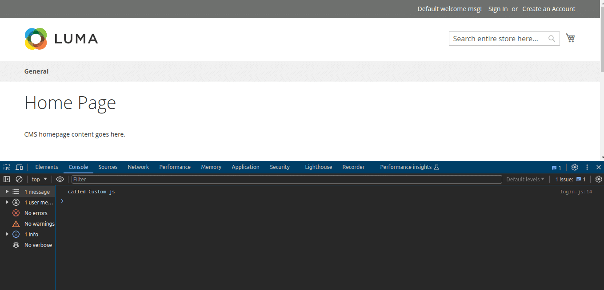Screen dimensions: 604x290
Task: Open the Default levels dropdown
Action: pos(525,179)
